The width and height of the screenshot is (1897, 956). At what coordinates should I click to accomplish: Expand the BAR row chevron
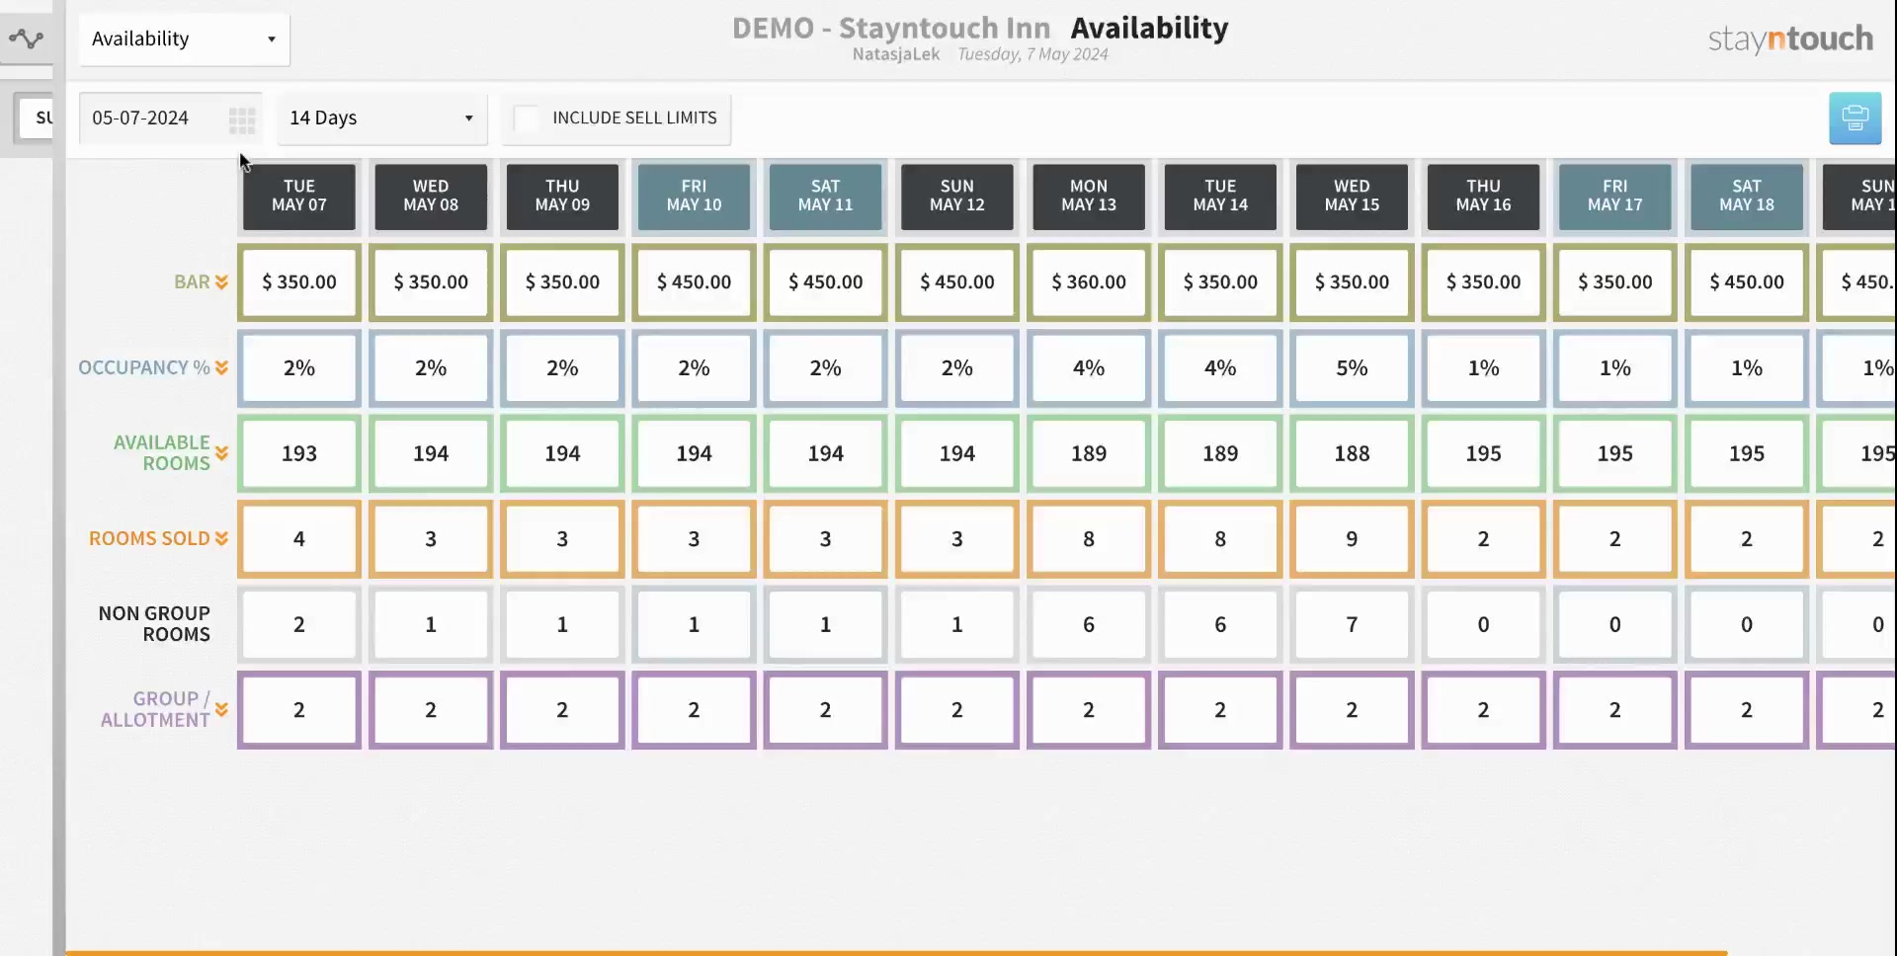(221, 282)
